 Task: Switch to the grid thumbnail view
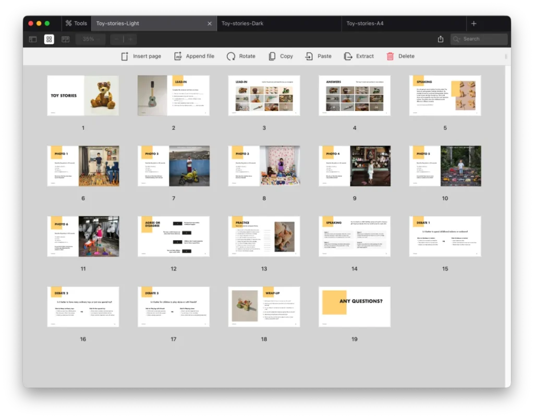point(49,39)
